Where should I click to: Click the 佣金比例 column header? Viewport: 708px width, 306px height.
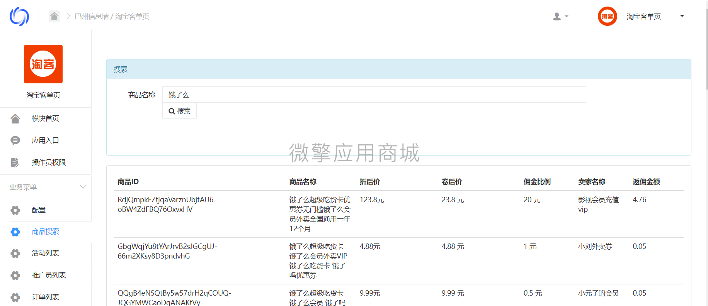(x=537, y=182)
